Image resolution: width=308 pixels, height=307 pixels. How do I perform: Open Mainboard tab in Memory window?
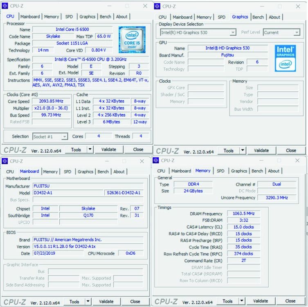(181, 171)
